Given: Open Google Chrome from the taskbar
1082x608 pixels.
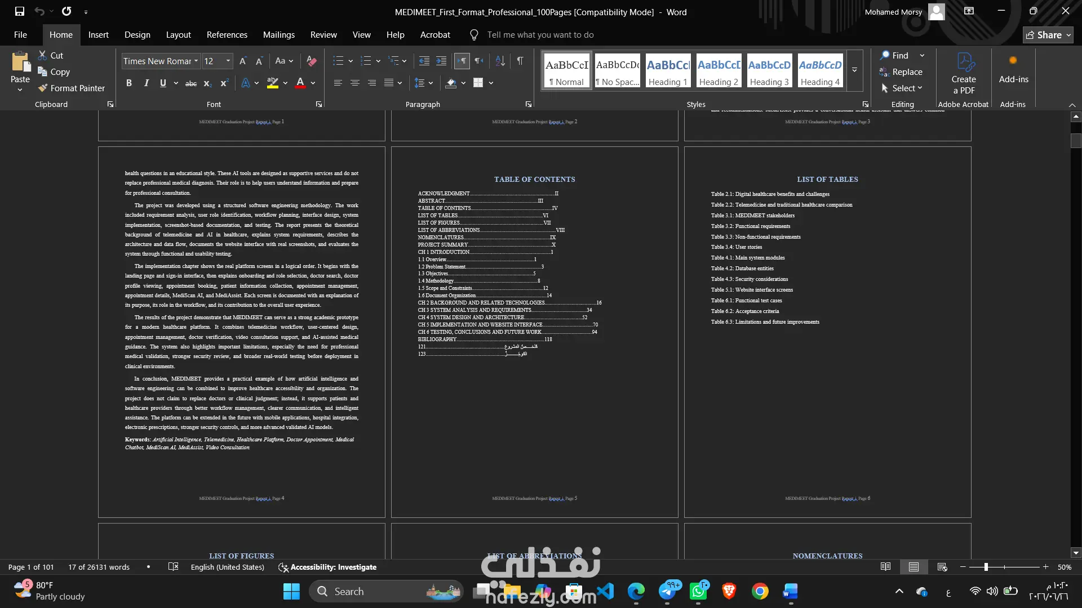Looking at the screenshot, I should [760, 591].
